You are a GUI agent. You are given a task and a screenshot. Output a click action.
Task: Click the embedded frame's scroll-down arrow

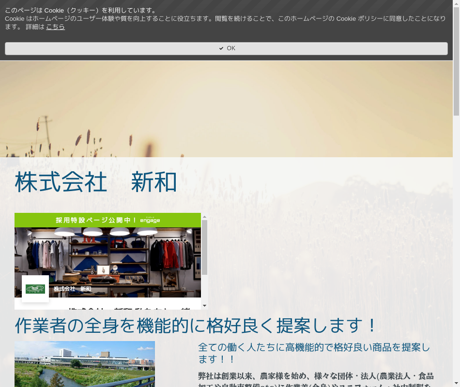(x=204, y=306)
